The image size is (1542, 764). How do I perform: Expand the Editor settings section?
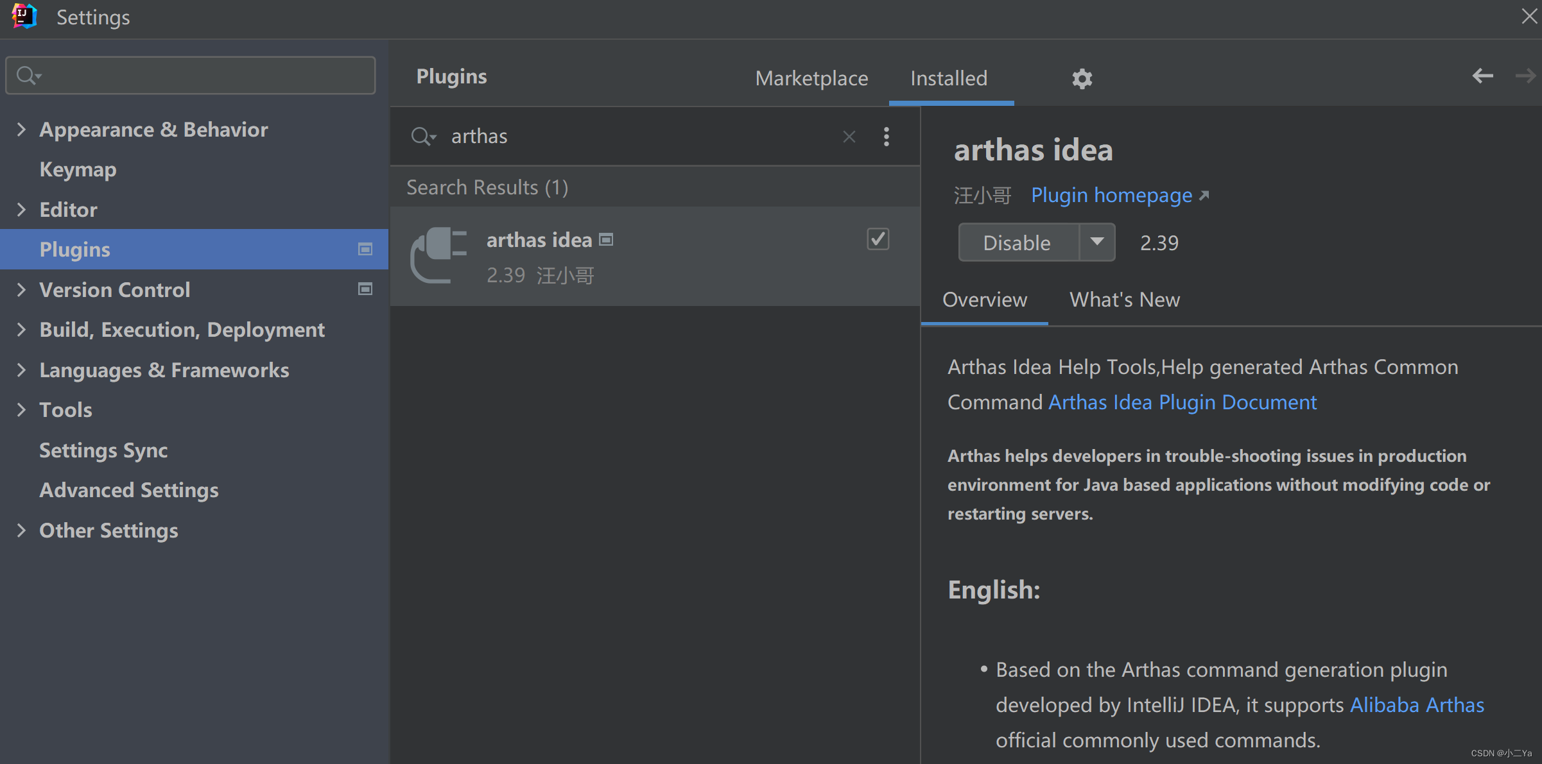[x=21, y=210]
